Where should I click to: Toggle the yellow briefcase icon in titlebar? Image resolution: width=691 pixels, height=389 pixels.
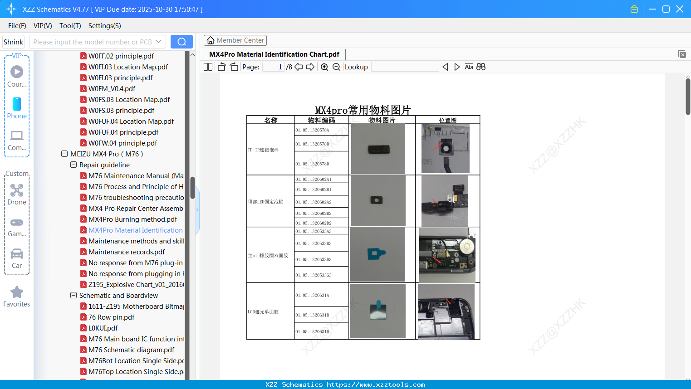pos(634,9)
